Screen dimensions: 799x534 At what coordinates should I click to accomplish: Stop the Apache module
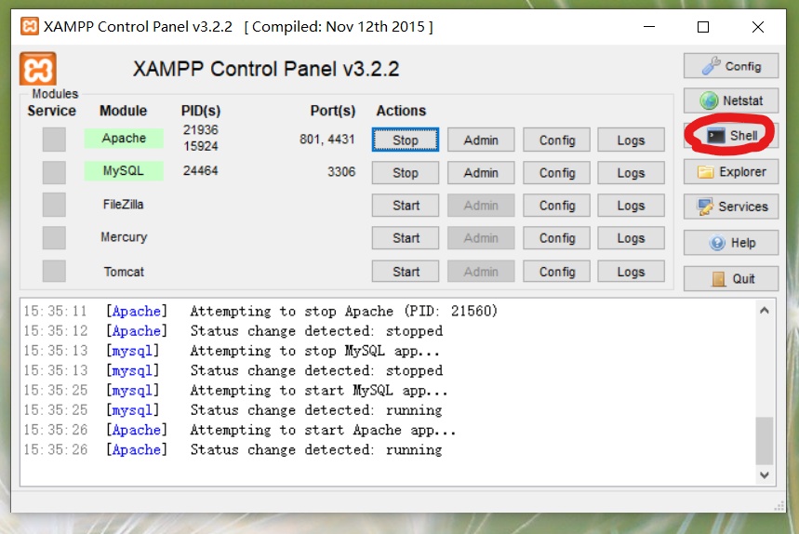(x=406, y=140)
